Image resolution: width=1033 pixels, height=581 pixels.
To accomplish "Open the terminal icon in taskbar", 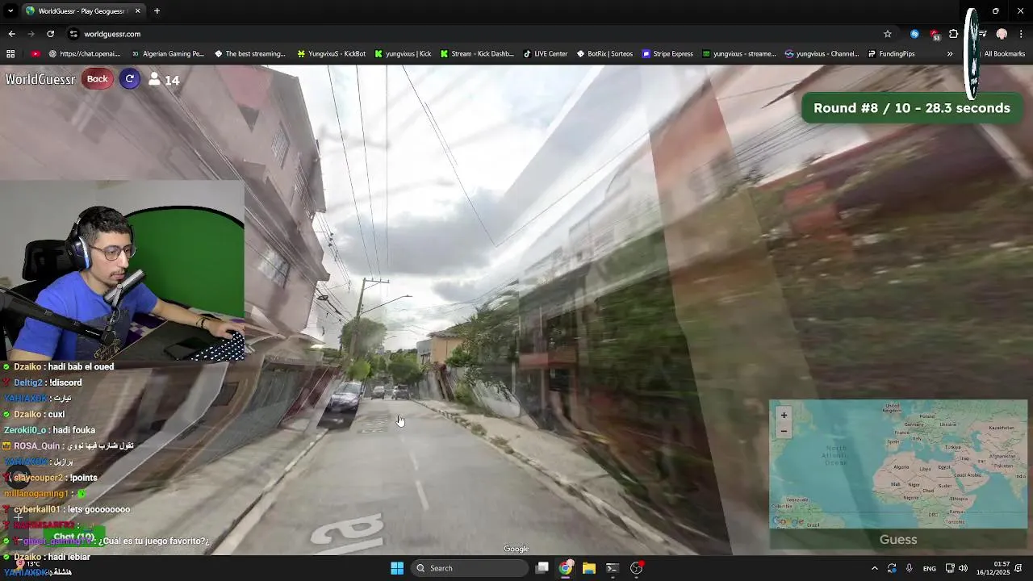I will (x=613, y=568).
